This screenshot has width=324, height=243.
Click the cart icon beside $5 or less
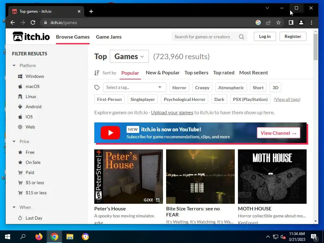(20, 183)
